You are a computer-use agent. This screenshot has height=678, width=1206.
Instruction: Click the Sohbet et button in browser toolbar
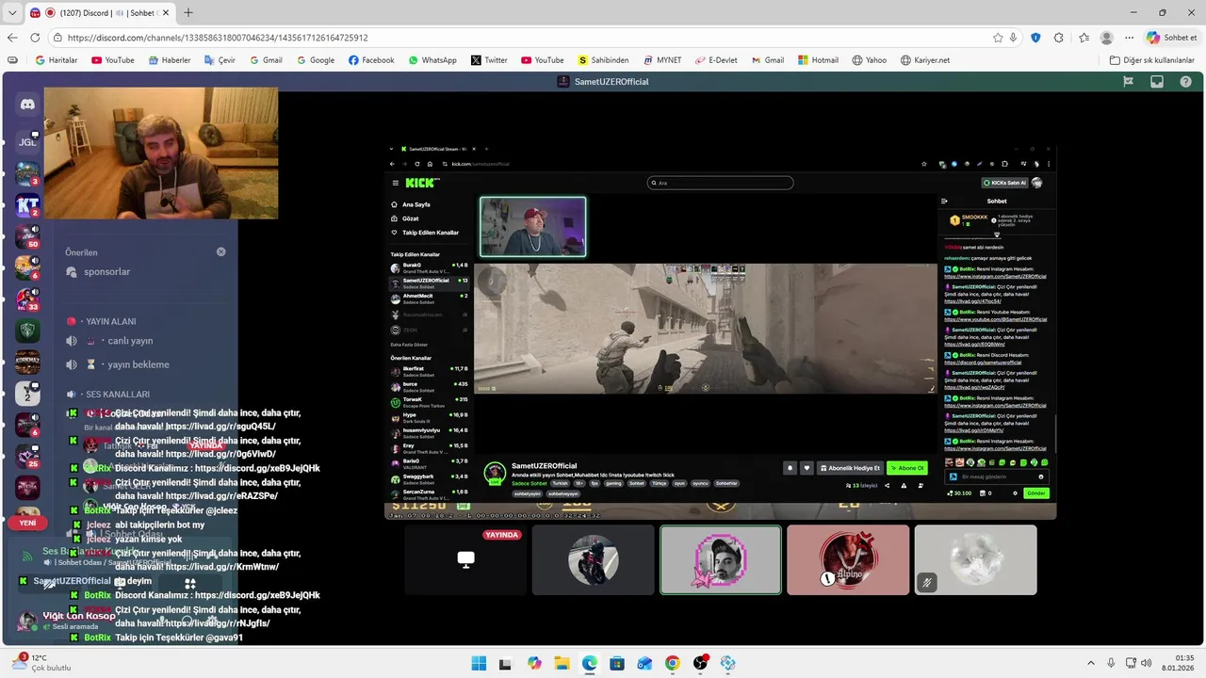(1172, 38)
